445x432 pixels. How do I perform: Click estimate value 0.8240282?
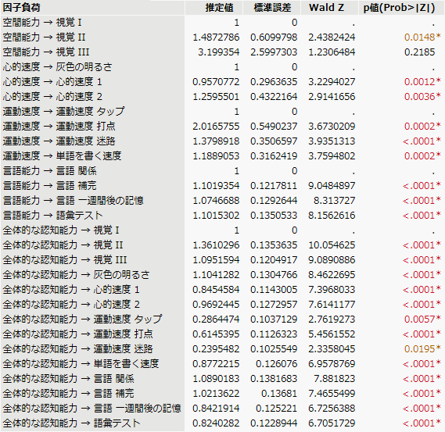tap(216, 423)
